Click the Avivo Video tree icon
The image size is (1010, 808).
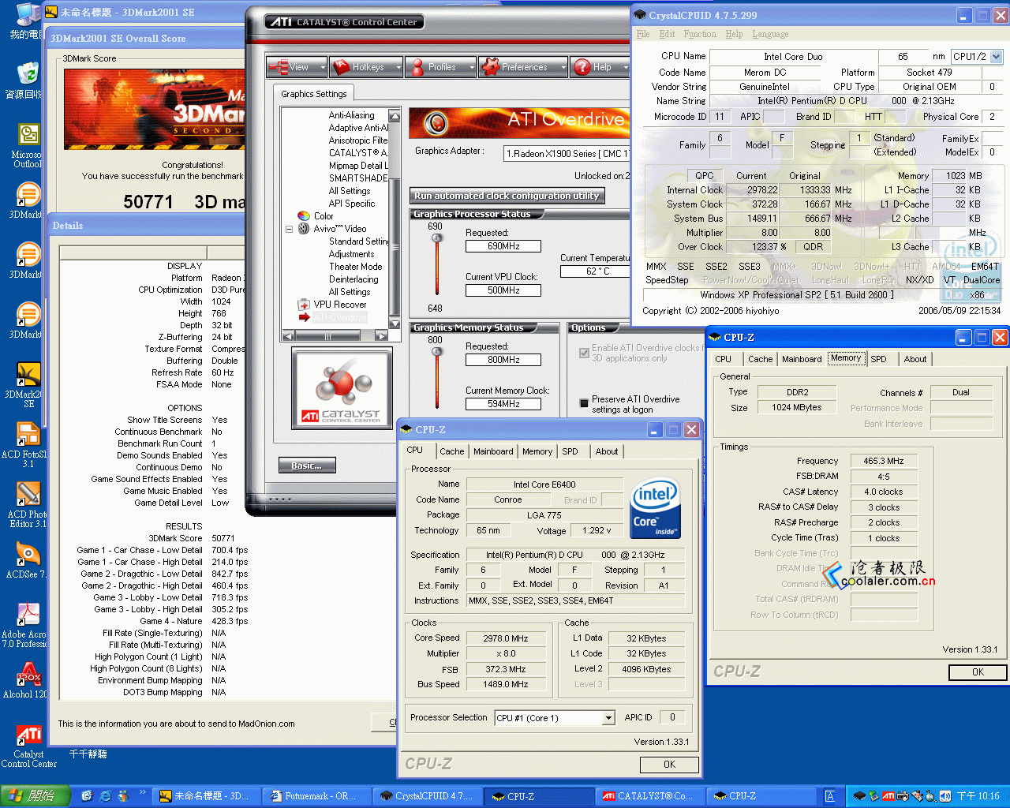coord(304,229)
